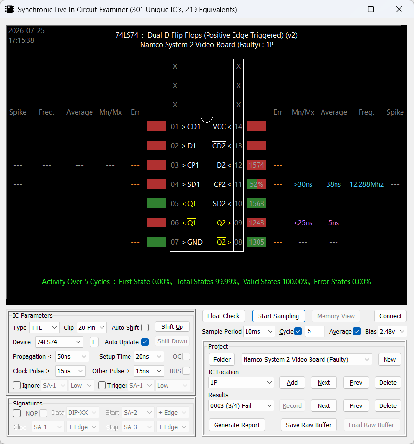This screenshot has width=414, height=444.
Task: Enable the BUS checkbox
Action: click(x=186, y=371)
